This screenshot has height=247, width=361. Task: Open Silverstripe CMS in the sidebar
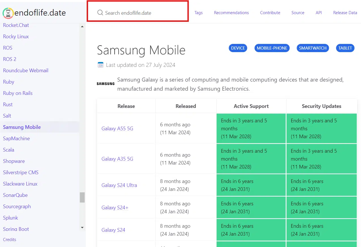21,173
